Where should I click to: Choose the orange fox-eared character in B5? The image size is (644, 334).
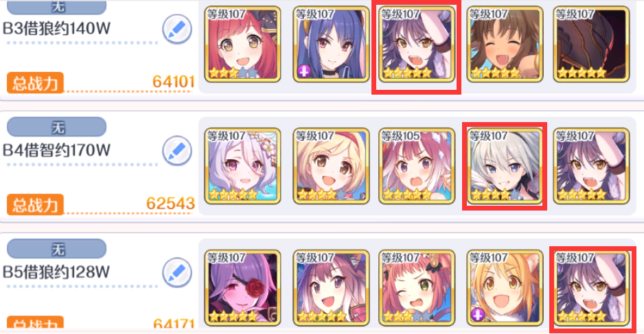(x=505, y=288)
